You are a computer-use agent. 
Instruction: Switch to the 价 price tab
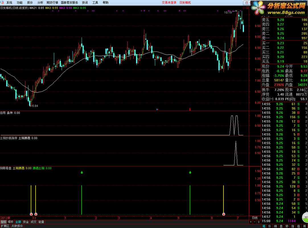[x=270, y=226]
